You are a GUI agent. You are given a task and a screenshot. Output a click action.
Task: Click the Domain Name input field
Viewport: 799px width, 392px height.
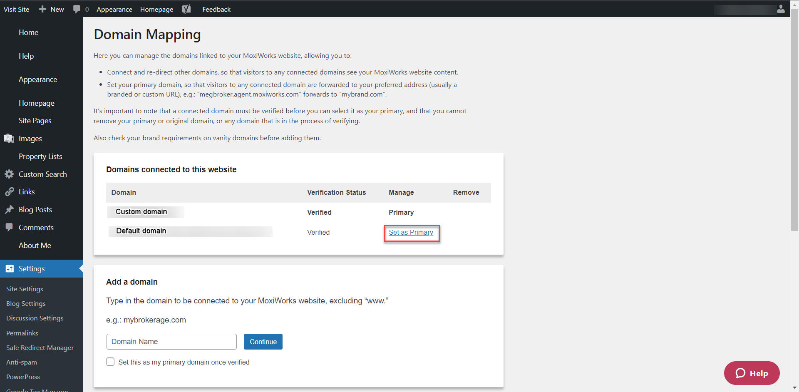click(171, 342)
